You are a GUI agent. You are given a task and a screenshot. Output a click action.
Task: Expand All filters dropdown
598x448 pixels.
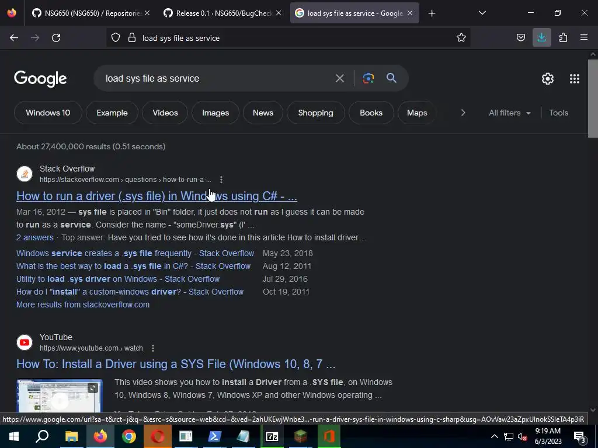coord(509,113)
